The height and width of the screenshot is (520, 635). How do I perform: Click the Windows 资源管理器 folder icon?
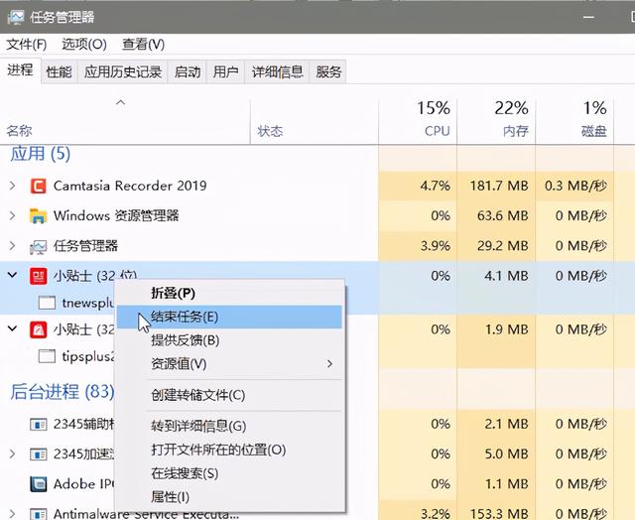[38, 216]
